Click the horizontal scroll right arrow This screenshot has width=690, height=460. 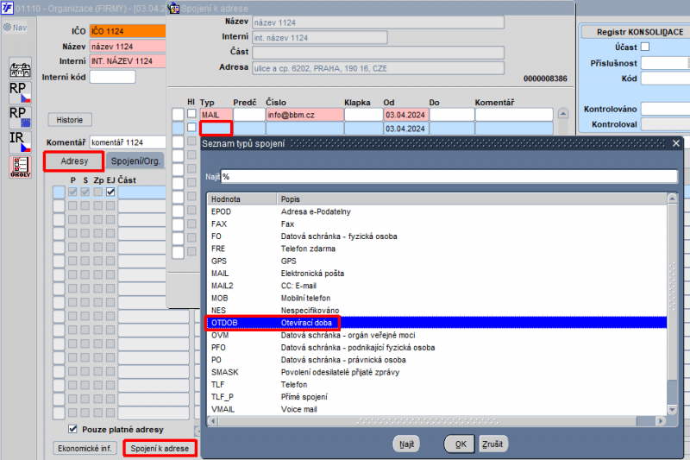661,421
